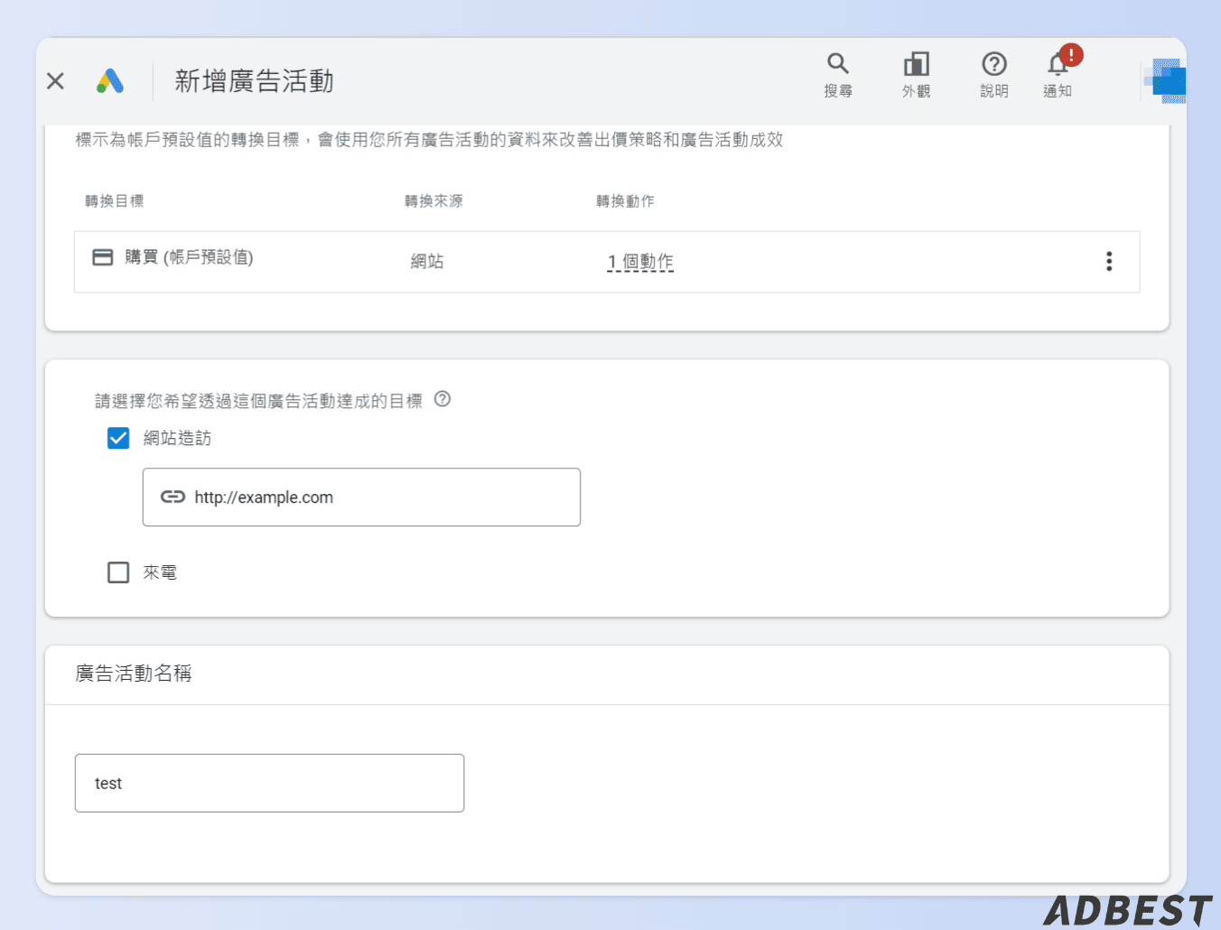Close the 新增廣告活動 screen with the X
The height and width of the screenshot is (930, 1221).
[54, 80]
